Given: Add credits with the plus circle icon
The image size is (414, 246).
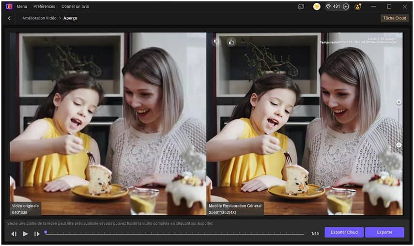Looking at the screenshot, I should 346,7.
